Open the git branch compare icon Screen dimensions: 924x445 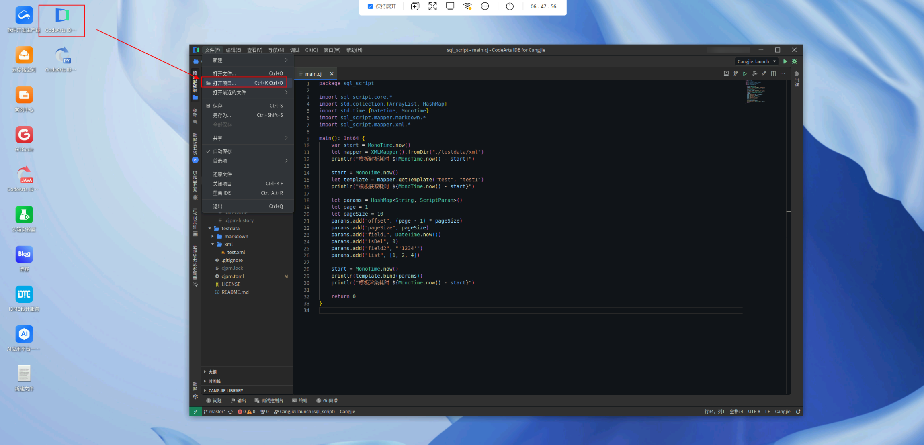pyautogui.click(x=736, y=74)
